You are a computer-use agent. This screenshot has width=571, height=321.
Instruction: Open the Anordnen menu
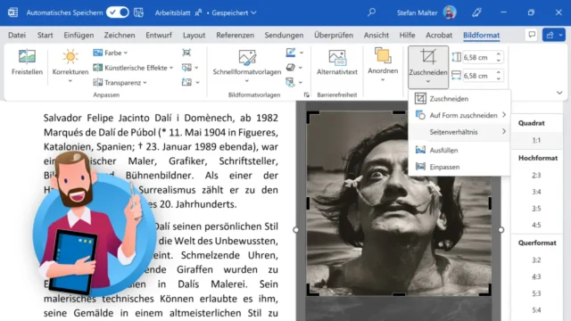(x=383, y=65)
